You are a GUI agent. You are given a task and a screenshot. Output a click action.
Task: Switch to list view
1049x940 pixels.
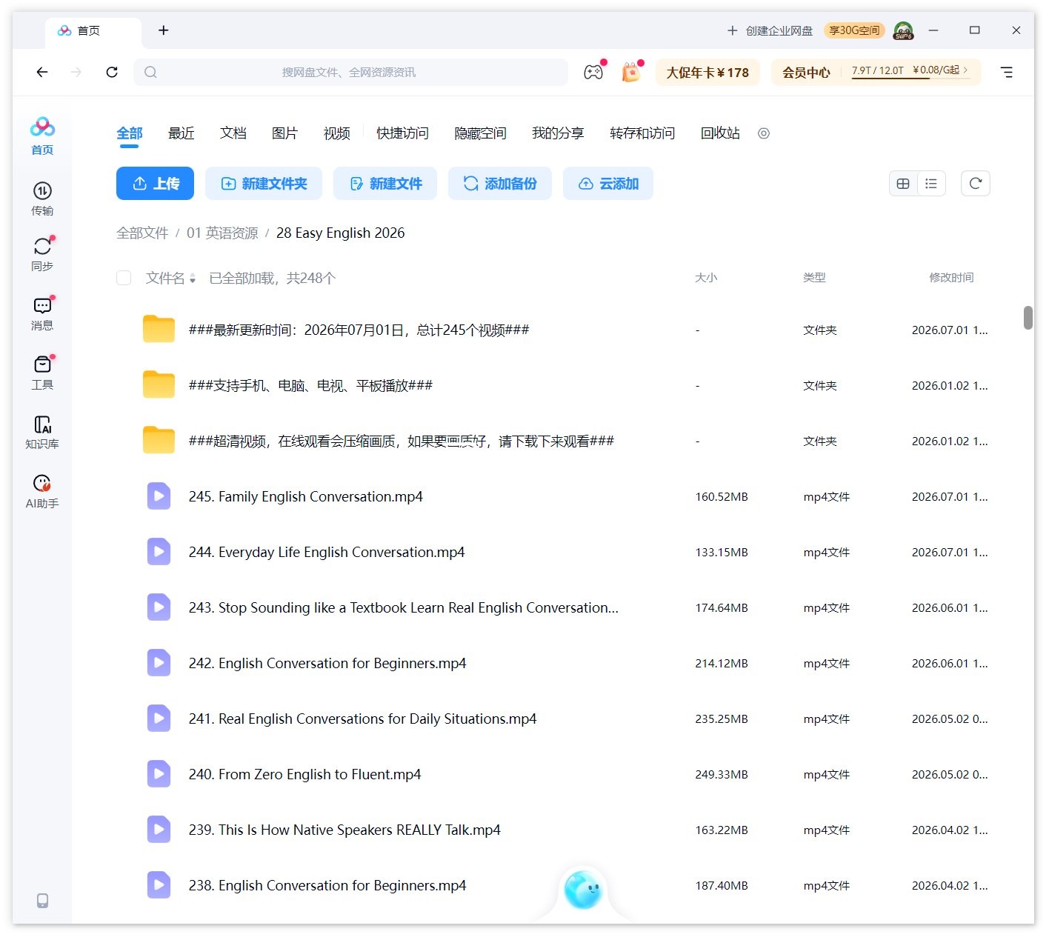coord(931,184)
